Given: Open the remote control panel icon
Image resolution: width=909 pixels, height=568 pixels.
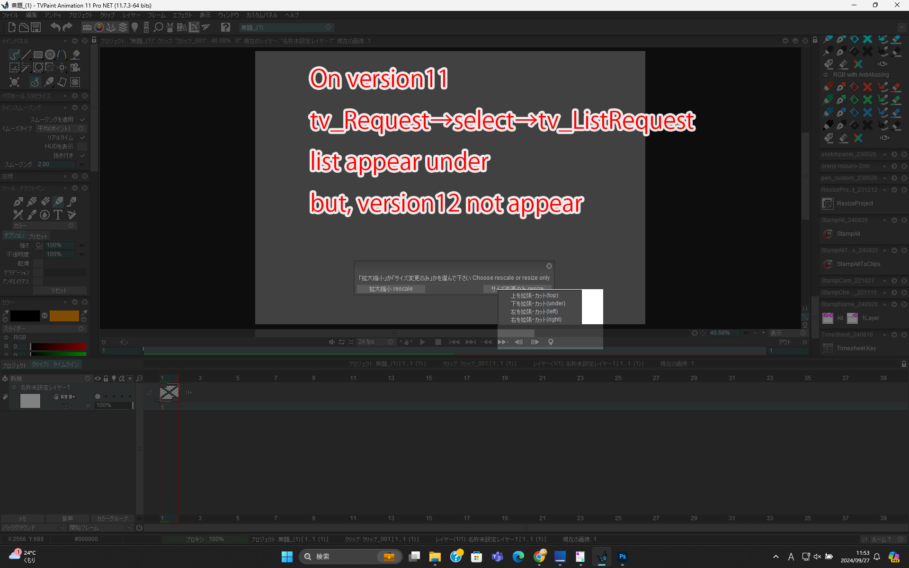Looking at the screenshot, I should [x=146, y=27].
